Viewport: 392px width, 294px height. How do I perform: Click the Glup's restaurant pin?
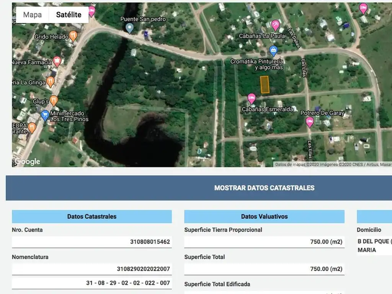[54, 101]
